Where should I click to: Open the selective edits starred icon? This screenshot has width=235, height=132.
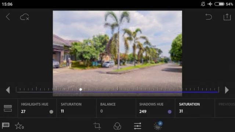coord(158,125)
